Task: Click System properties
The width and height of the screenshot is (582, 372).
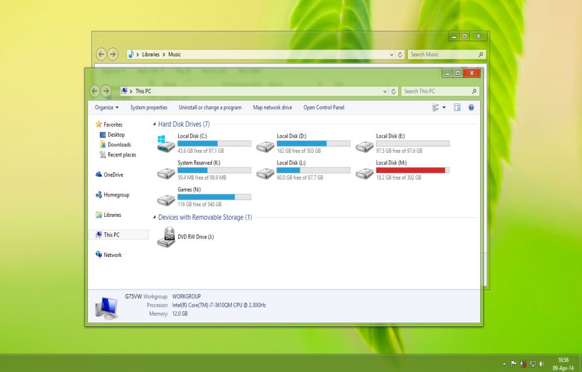Action: coord(149,108)
